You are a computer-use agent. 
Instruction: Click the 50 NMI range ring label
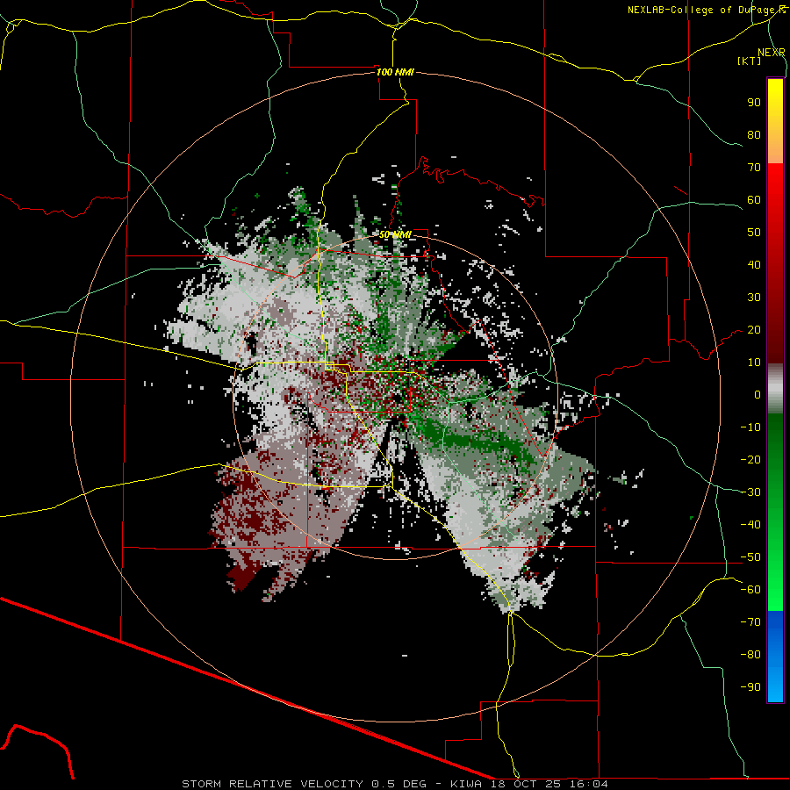pyautogui.click(x=395, y=234)
